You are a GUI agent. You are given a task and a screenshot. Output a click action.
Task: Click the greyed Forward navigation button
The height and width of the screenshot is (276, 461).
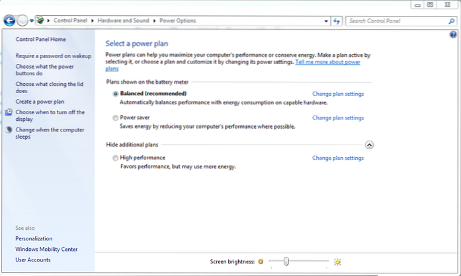[x=22, y=20]
